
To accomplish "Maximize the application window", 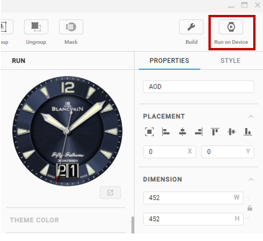I will (244, 5).
